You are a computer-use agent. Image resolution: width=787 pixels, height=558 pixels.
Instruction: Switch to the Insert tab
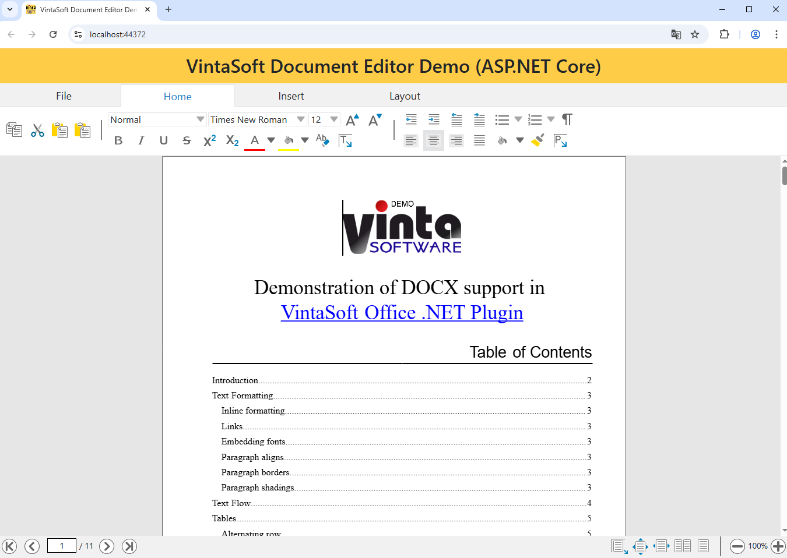point(291,96)
